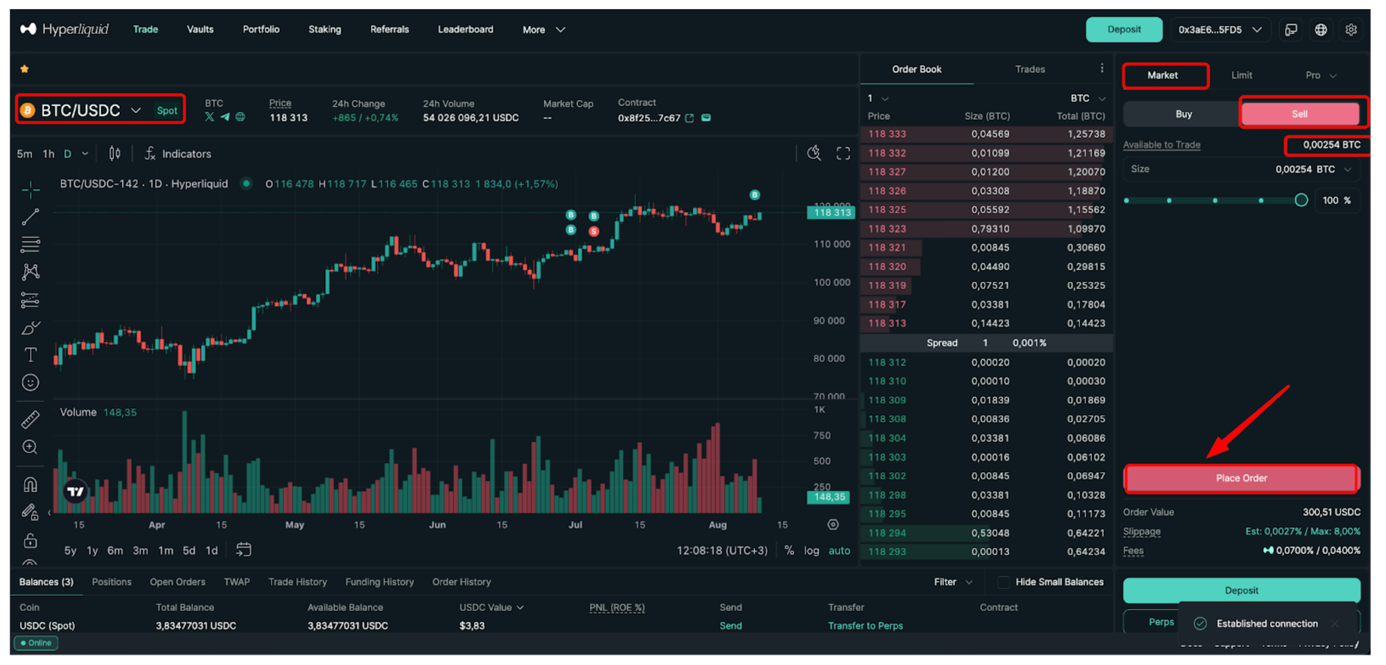Viewport: 1386px width, 665px height.
Task: Switch to the Trades tab
Action: (x=1030, y=69)
